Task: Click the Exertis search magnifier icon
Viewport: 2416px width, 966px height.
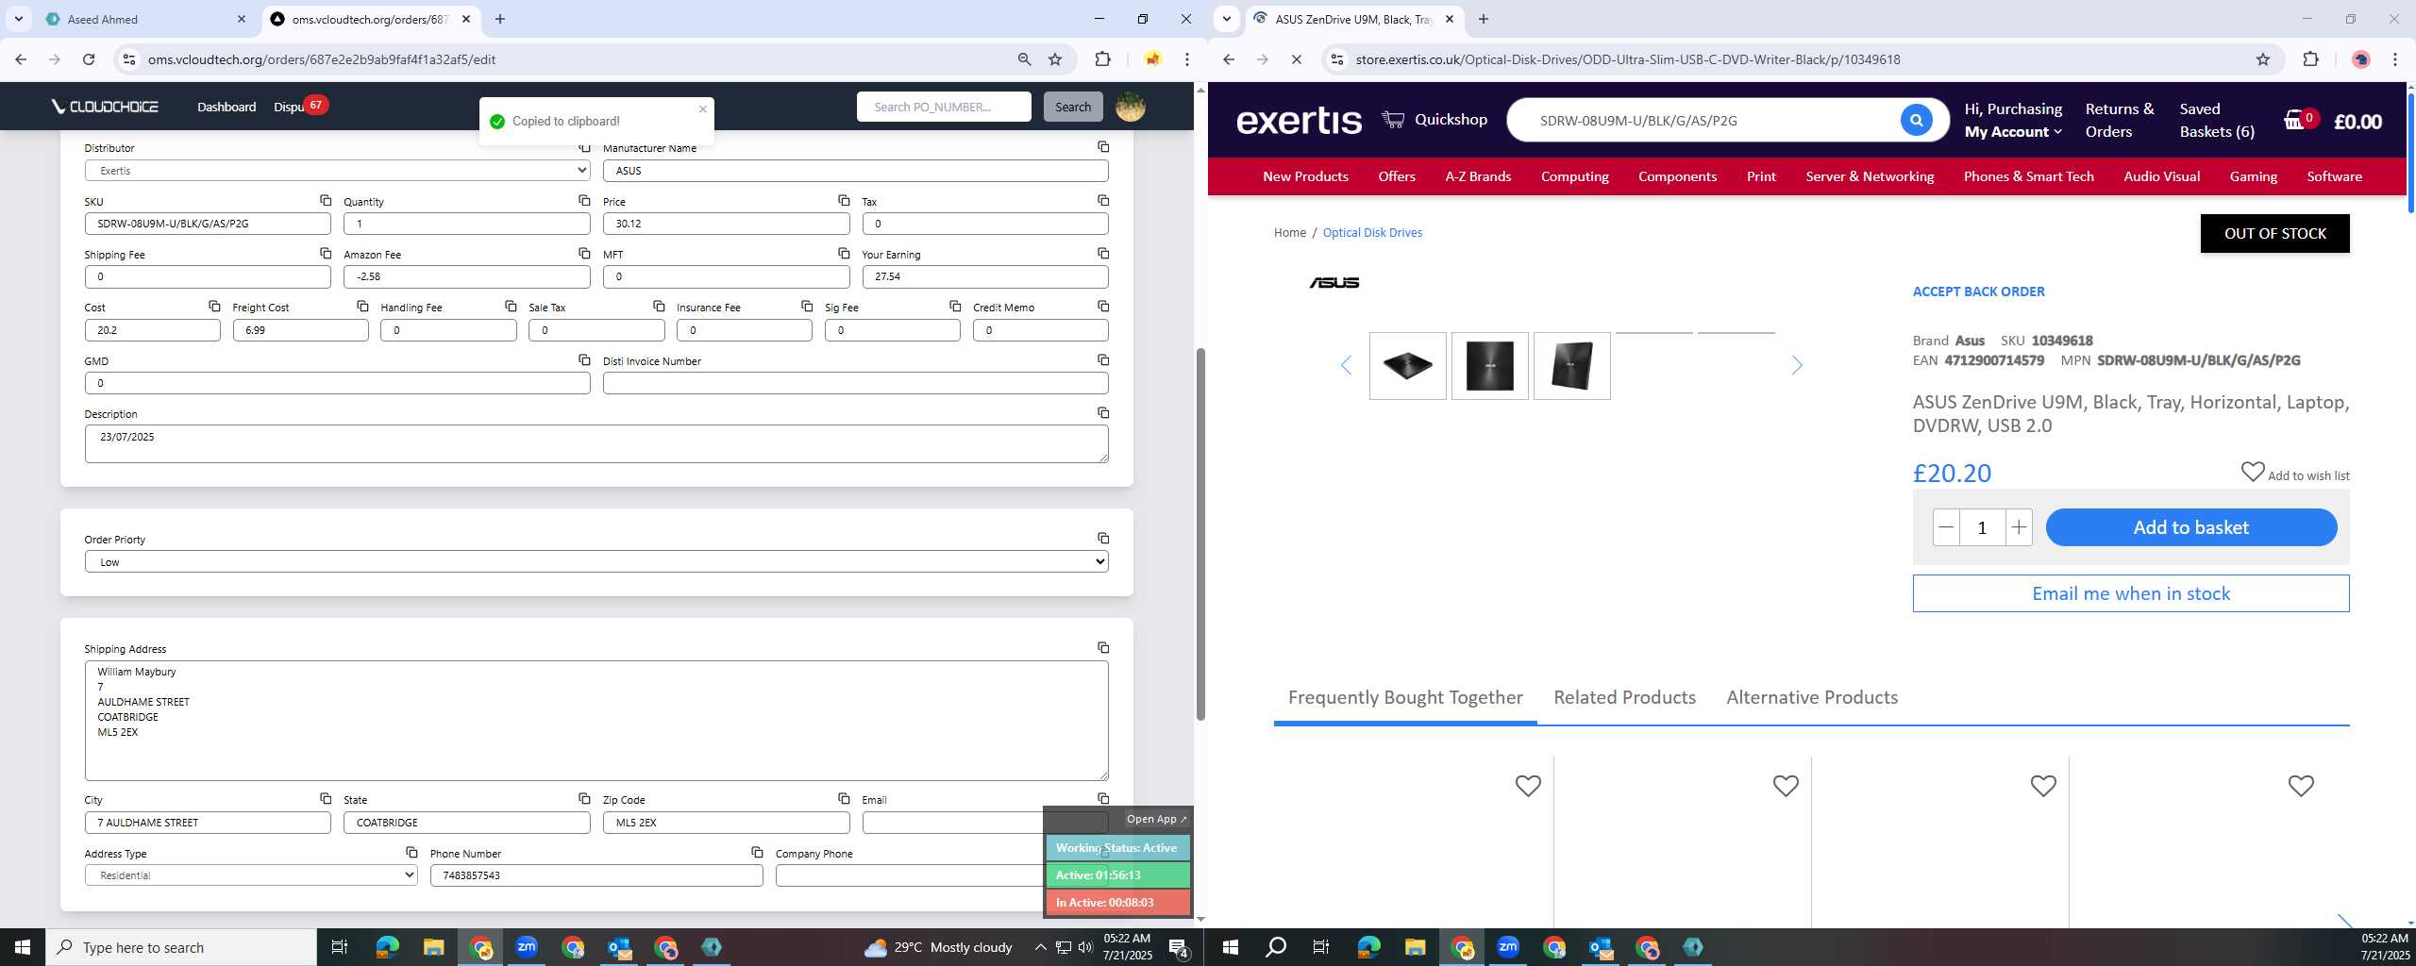Action: [1916, 120]
